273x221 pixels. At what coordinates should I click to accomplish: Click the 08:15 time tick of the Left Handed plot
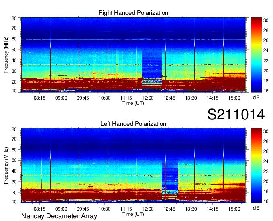39,209
